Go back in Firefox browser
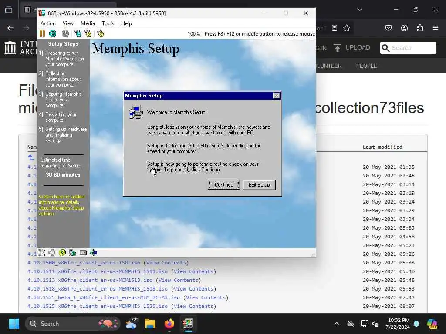The height and width of the screenshot is (334, 446). [10, 28]
